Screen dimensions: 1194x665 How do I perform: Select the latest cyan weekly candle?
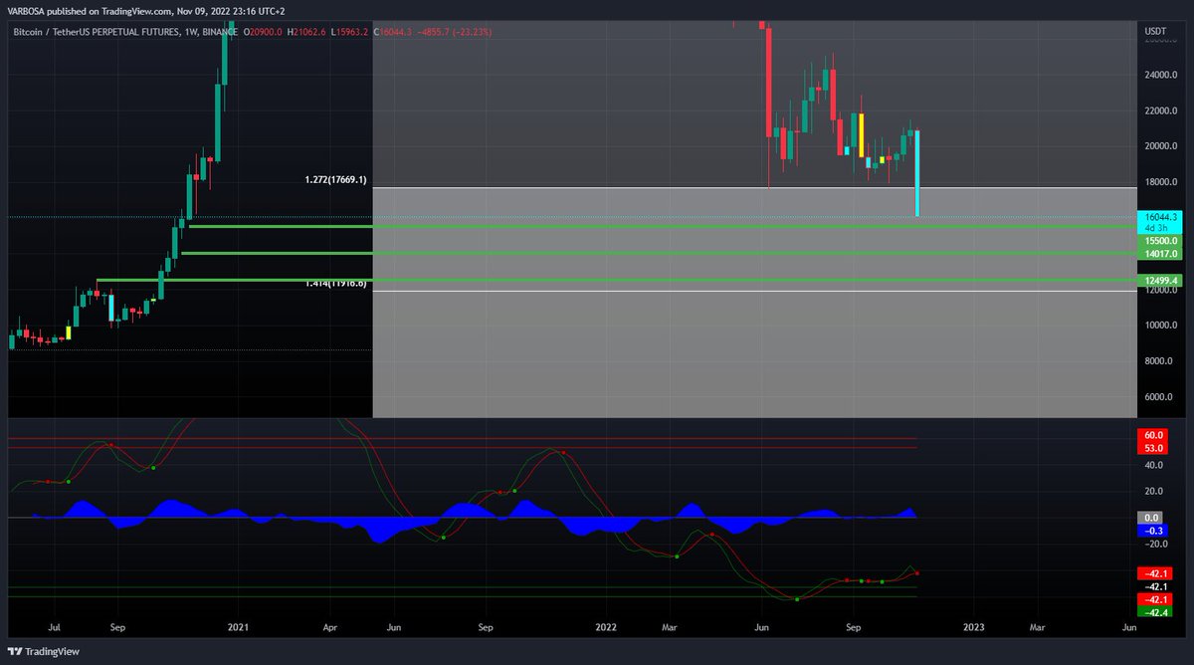[916, 173]
